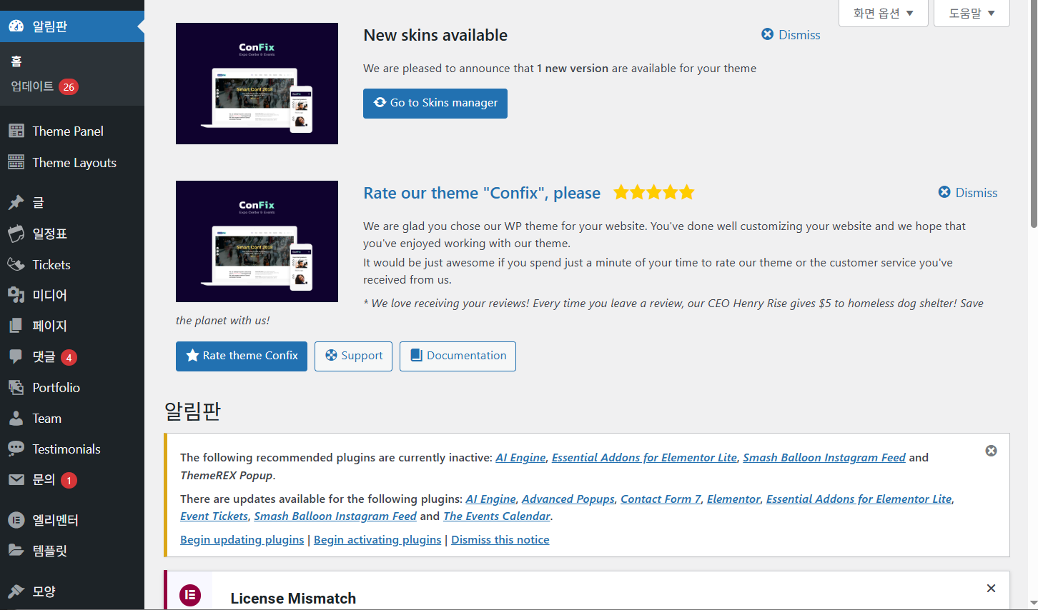Click Begin activating plugins link
Viewport: 1038px width, 610px height.
coord(377,540)
